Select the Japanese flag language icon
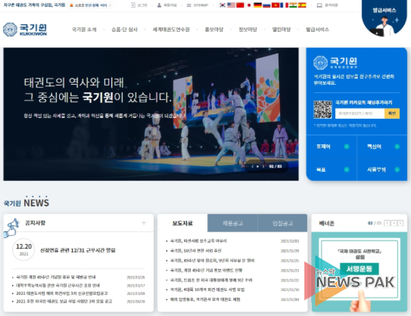 pos(249,5)
